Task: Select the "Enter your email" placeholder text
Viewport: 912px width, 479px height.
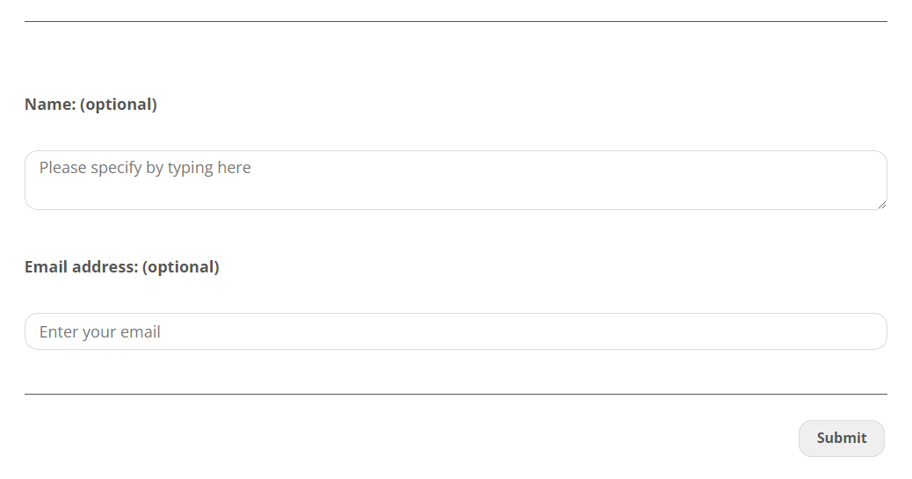Action: [x=100, y=332]
